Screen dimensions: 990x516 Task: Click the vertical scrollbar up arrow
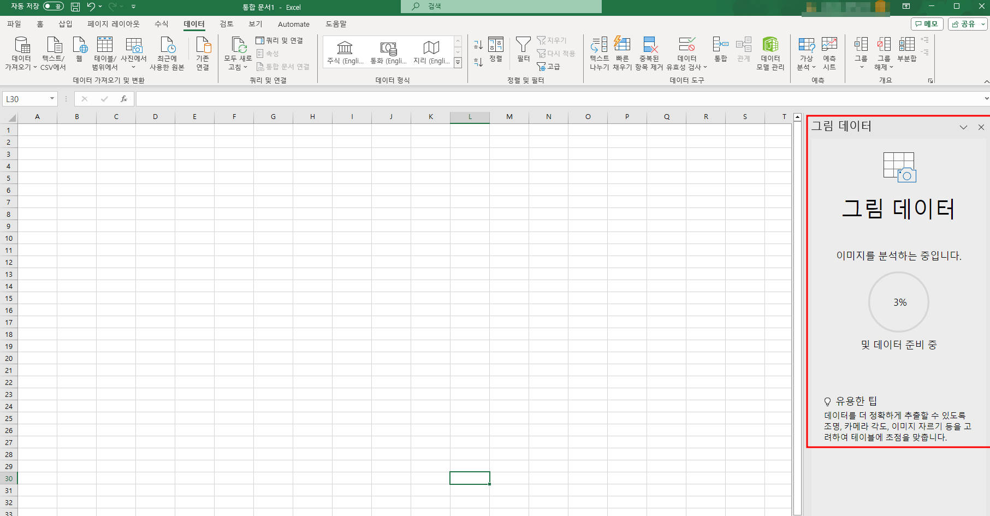pos(797,117)
